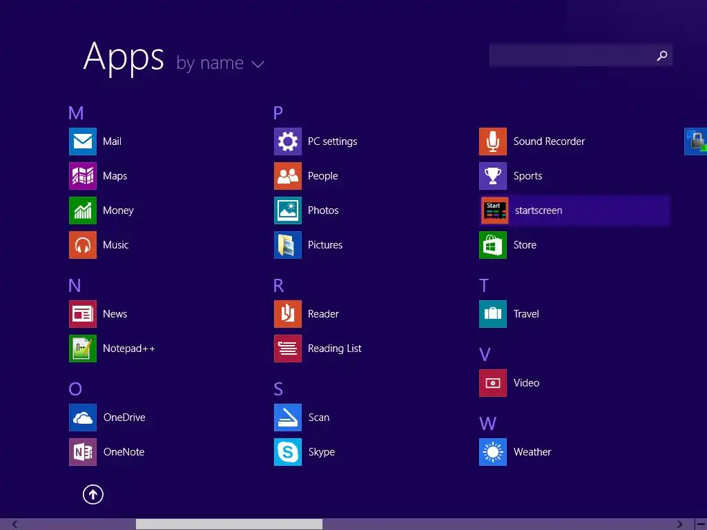Click the right scroll arrow
The width and height of the screenshot is (707, 530).
(x=679, y=524)
